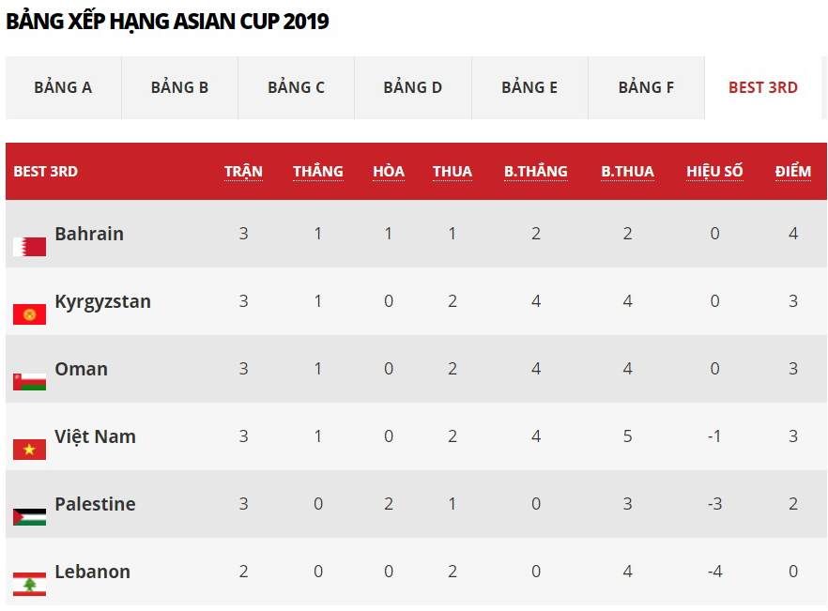Switch to the BẢNG D tab
This screenshot has height=611, width=828.
[x=413, y=87]
